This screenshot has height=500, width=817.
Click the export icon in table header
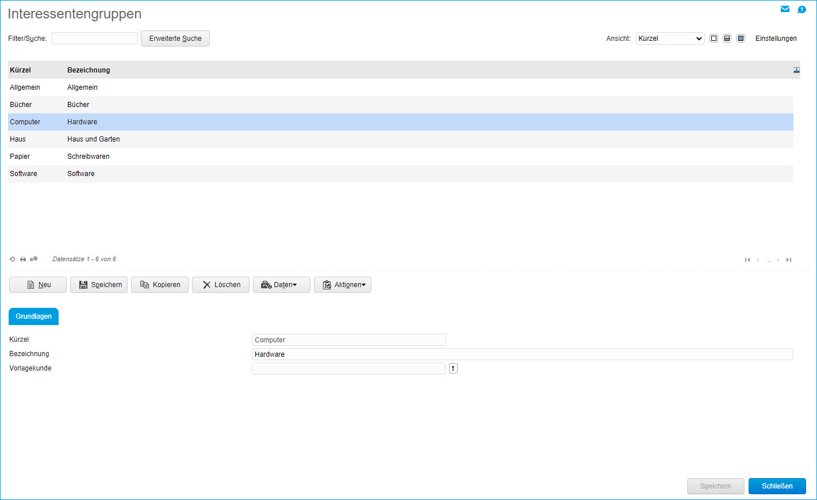796,70
